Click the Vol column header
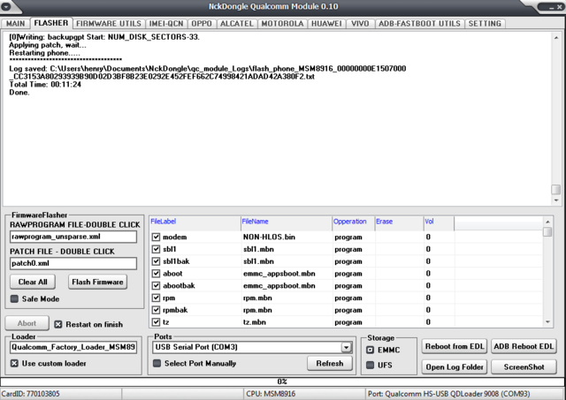Viewport: 566px width, 400px height. 439,223
